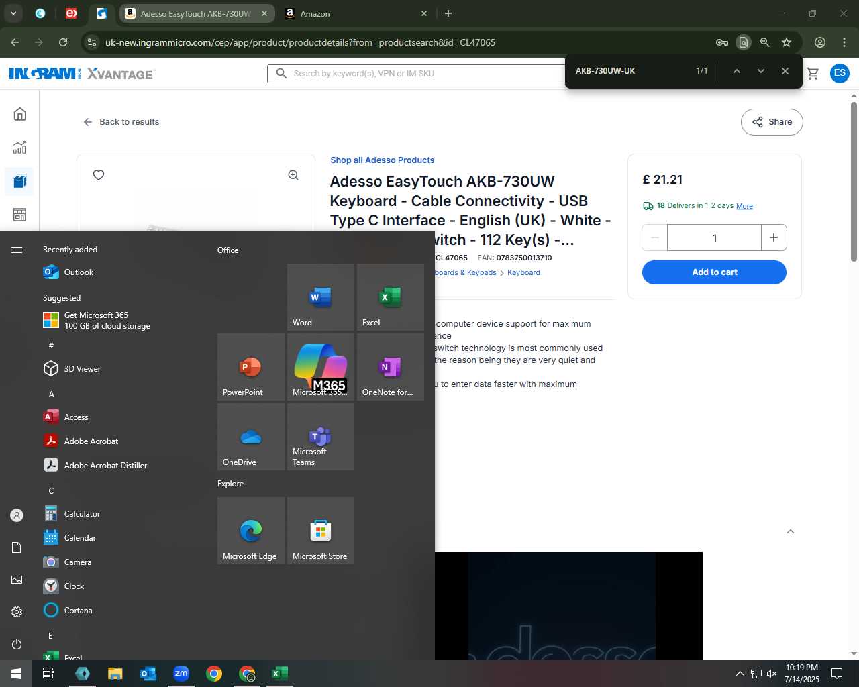
Task: Click Start menu power icon
Action: (x=17, y=644)
